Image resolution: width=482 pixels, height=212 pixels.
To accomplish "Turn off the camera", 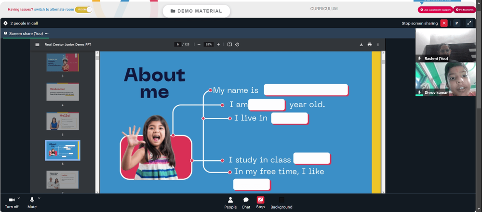I will tap(12, 203).
